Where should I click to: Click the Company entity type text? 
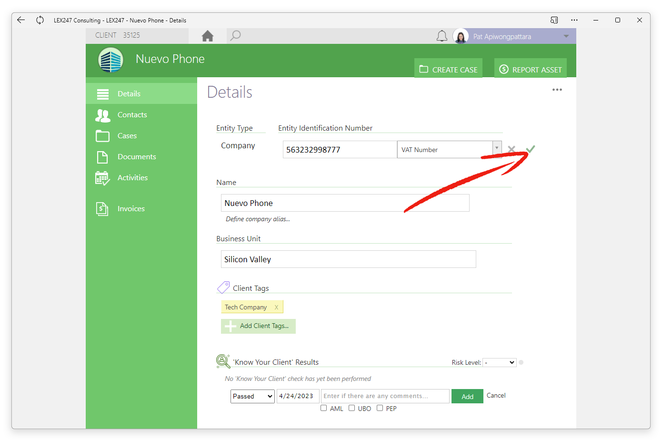point(238,146)
